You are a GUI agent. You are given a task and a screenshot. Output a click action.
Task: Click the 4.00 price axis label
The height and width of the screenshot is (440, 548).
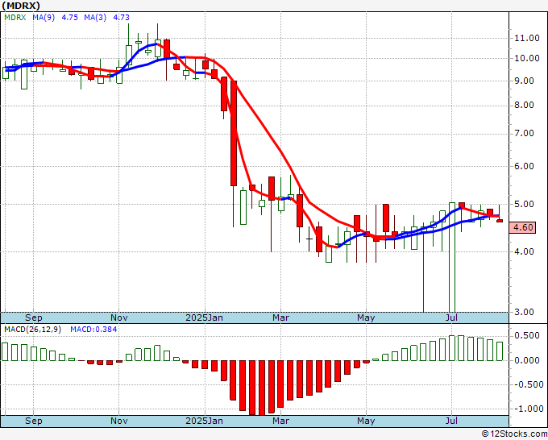pos(524,251)
